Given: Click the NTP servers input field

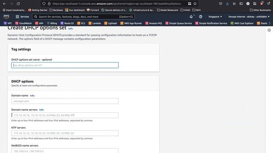Looking at the screenshot, I should 65,133.
